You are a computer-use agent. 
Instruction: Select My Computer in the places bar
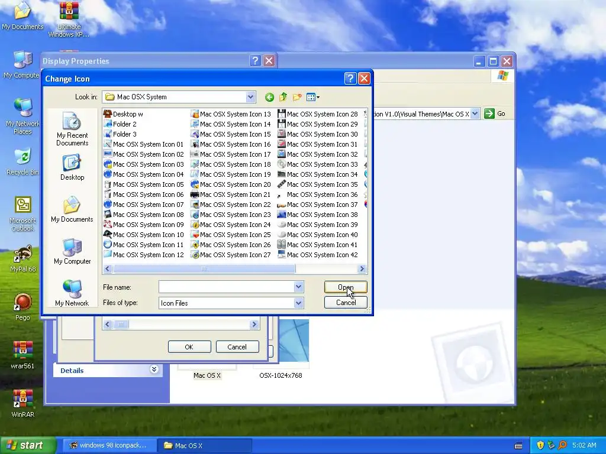point(72,251)
